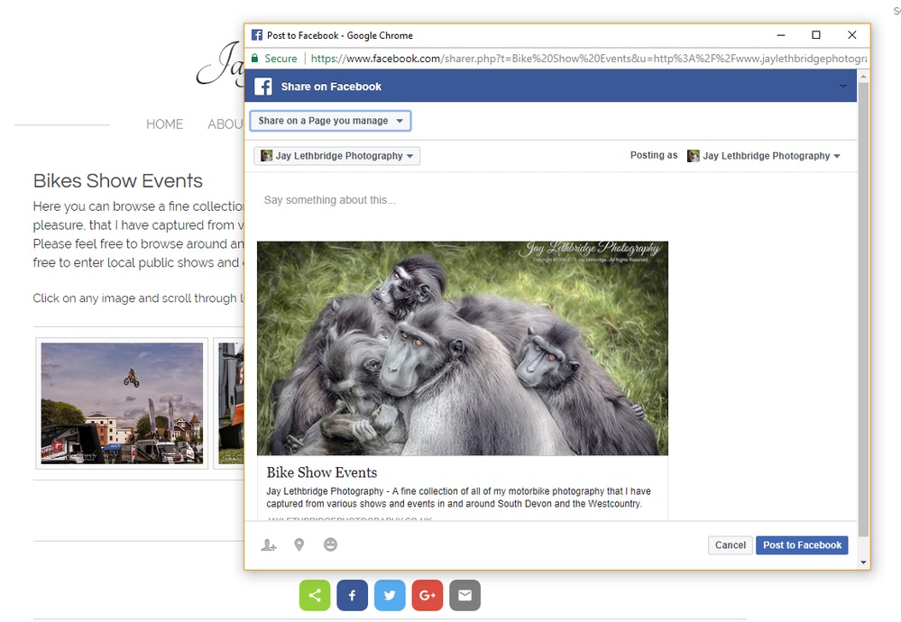Viewport: 901px width, 622px height.
Task: Click the email share icon
Action: pos(464,595)
